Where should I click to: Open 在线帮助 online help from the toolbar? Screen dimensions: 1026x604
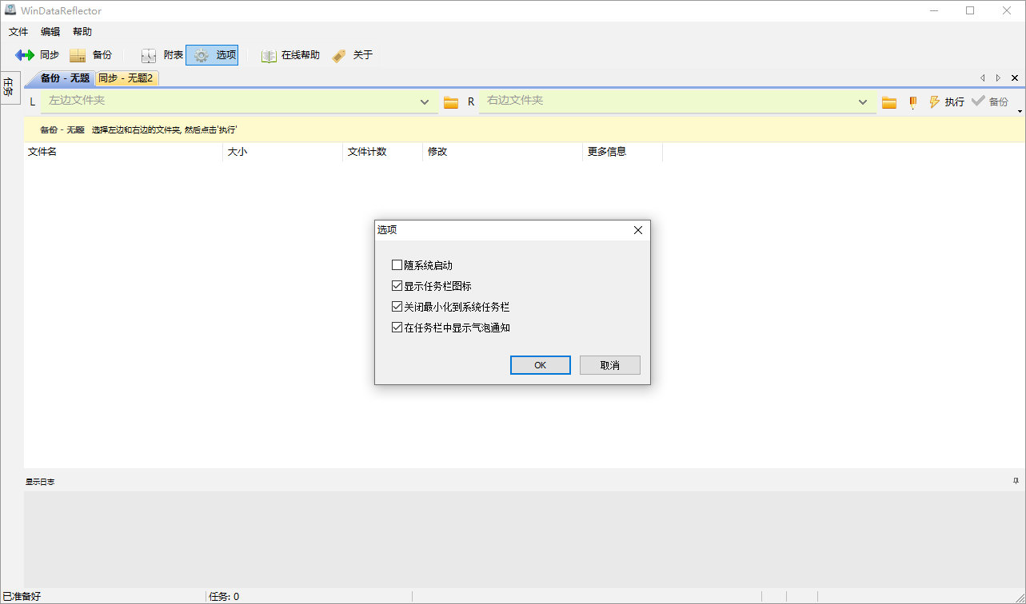(290, 55)
